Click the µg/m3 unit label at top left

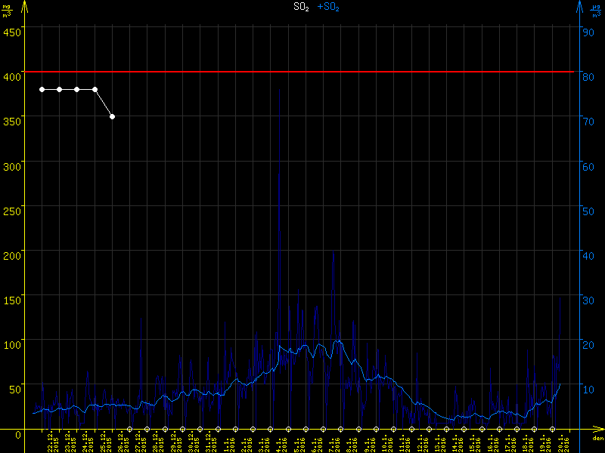(x=6, y=10)
